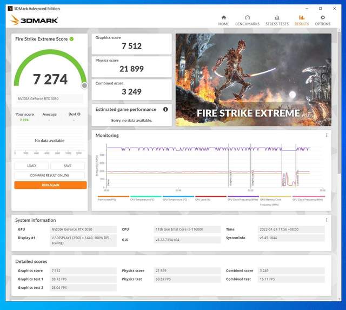The image size is (346, 310).
Task: Click the Stress Tests bar chart icon
Action: [x=277, y=17]
